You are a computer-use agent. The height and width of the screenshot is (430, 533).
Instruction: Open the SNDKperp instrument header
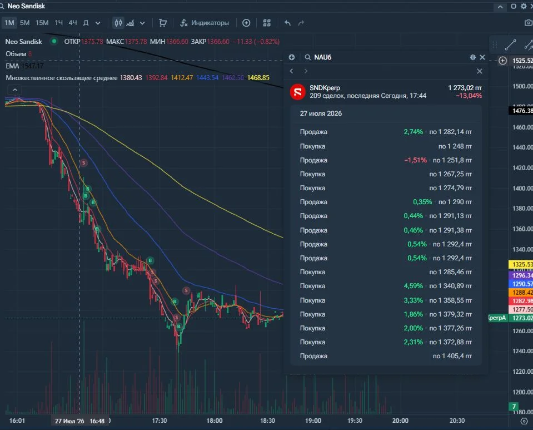click(386, 92)
